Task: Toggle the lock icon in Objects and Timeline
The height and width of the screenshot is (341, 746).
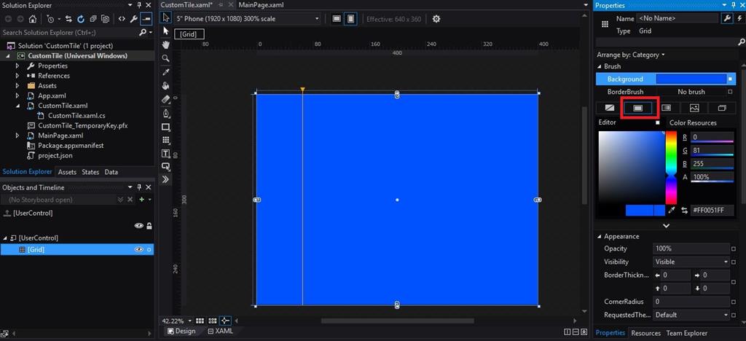Action: tap(149, 226)
